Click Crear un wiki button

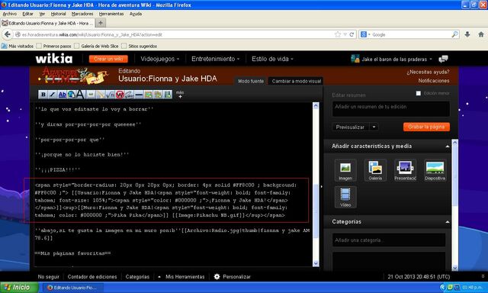click(x=108, y=59)
